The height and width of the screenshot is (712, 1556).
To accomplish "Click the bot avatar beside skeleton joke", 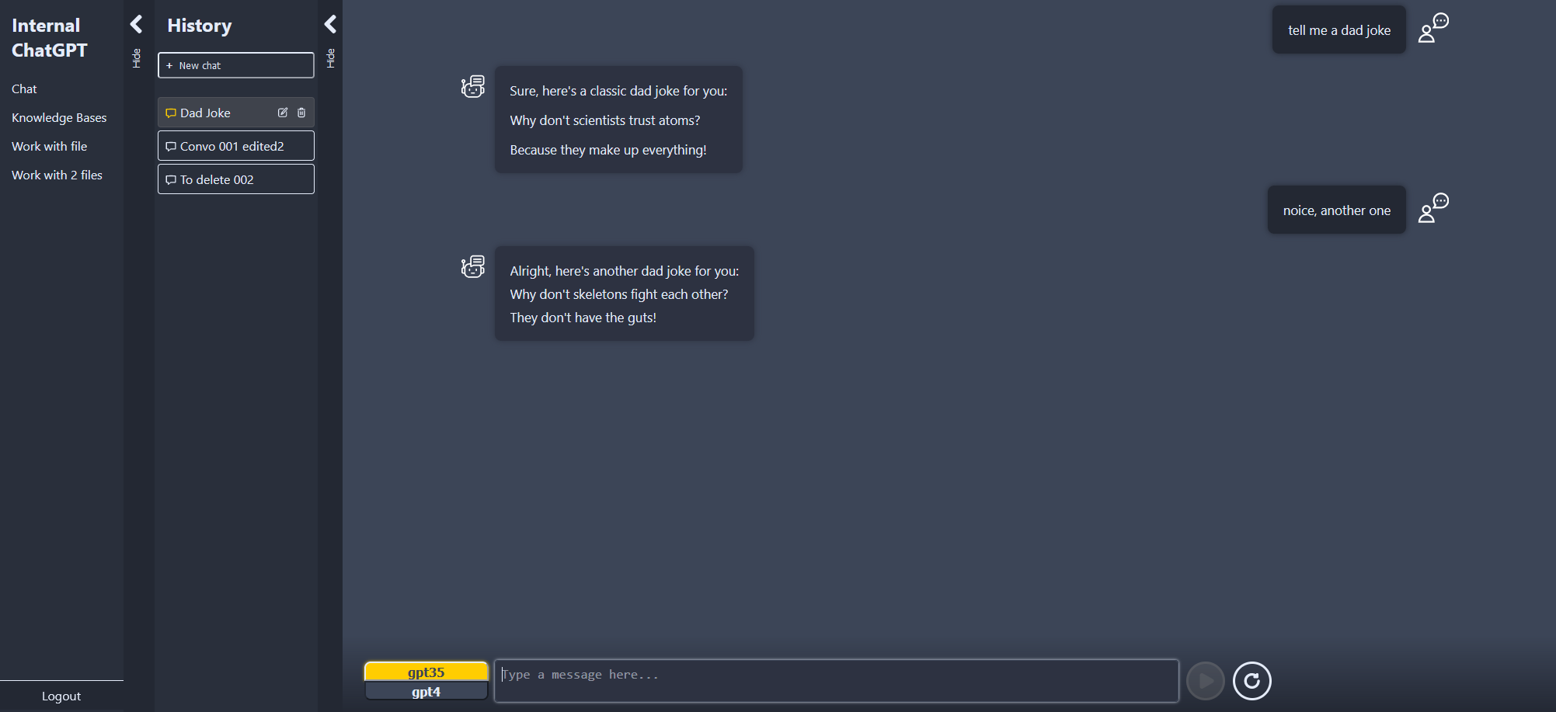I will [x=472, y=266].
